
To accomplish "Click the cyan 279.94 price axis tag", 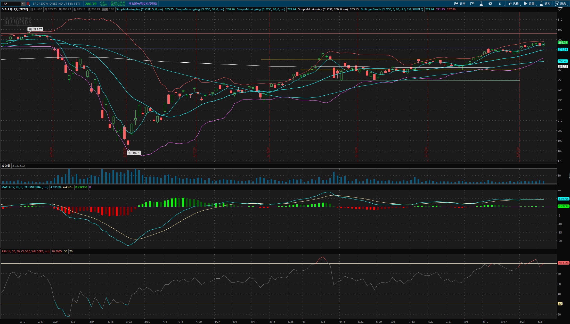I will tap(563, 49).
